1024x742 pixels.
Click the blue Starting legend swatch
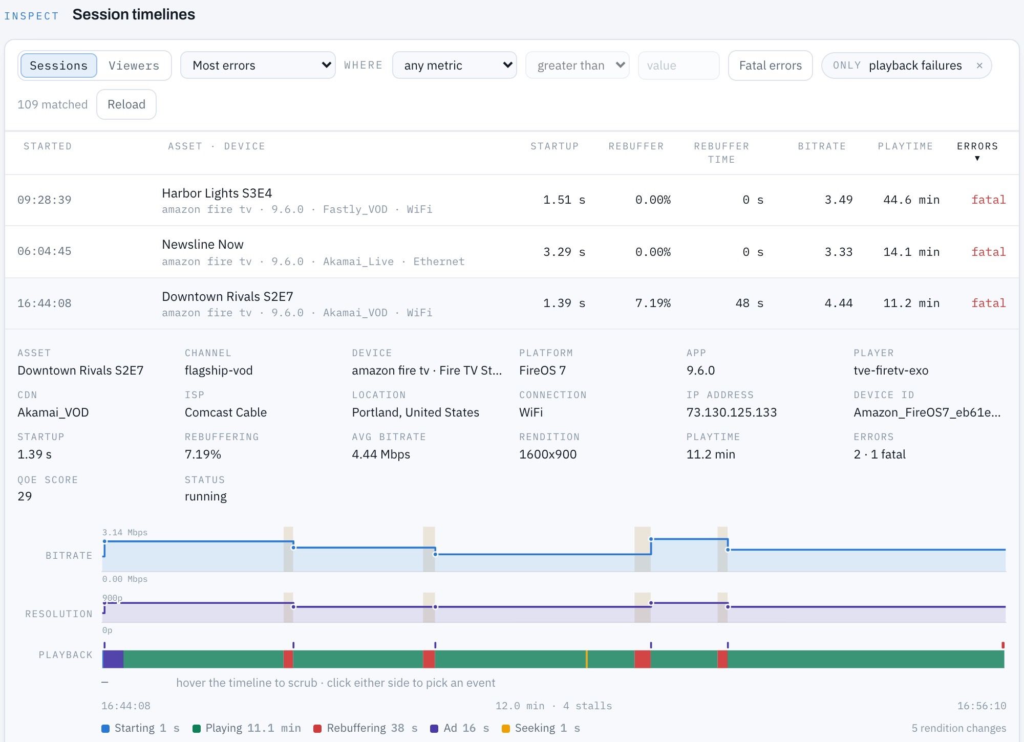coord(105,728)
